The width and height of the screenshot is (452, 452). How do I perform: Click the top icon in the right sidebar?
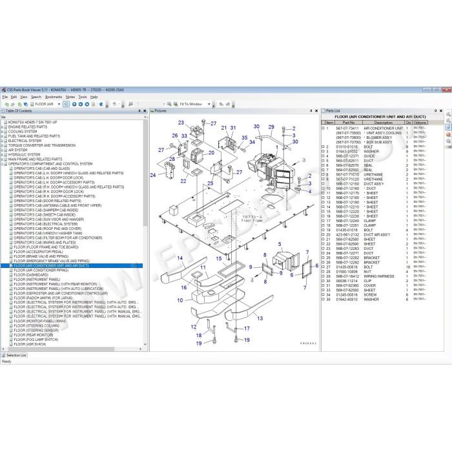tap(448, 114)
